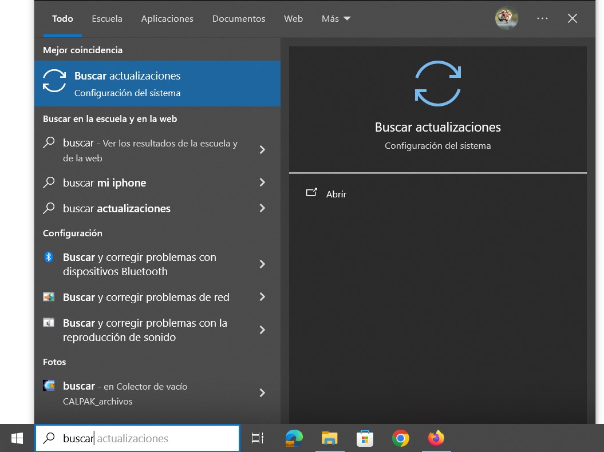Click Abrir to open Buscar actualizaciones
The image size is (604, 452).
336,194
